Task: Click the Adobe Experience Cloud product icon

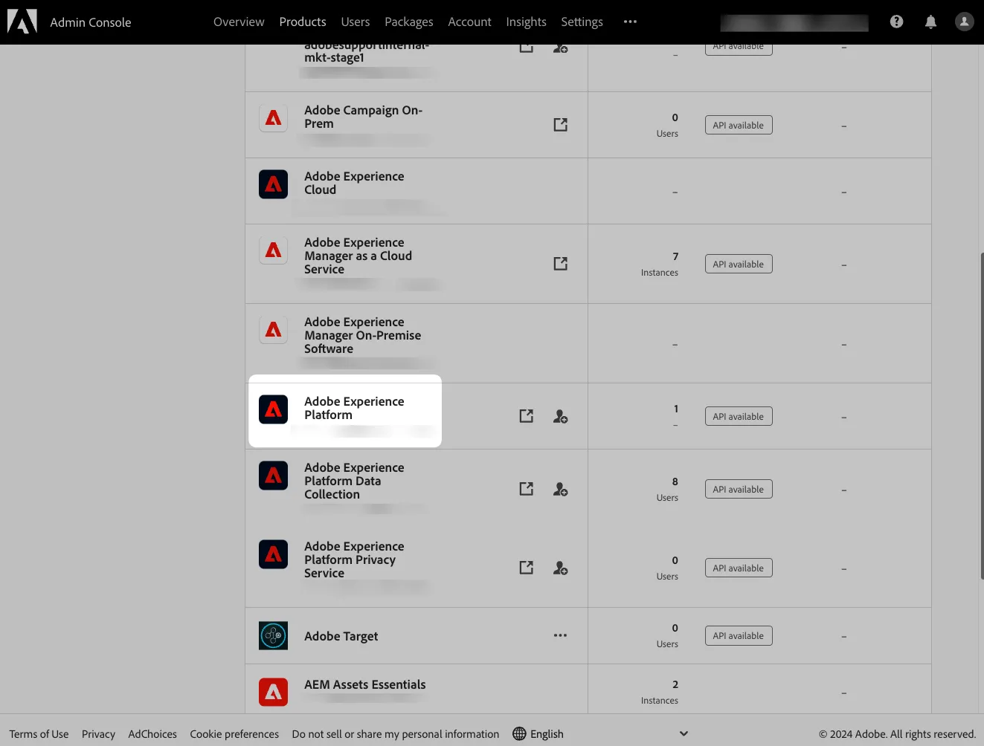Action: (273, 184)
